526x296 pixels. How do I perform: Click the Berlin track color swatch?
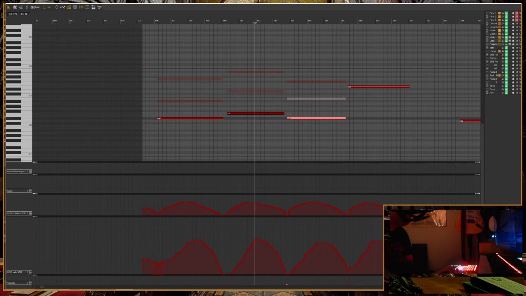click(499, 76)
